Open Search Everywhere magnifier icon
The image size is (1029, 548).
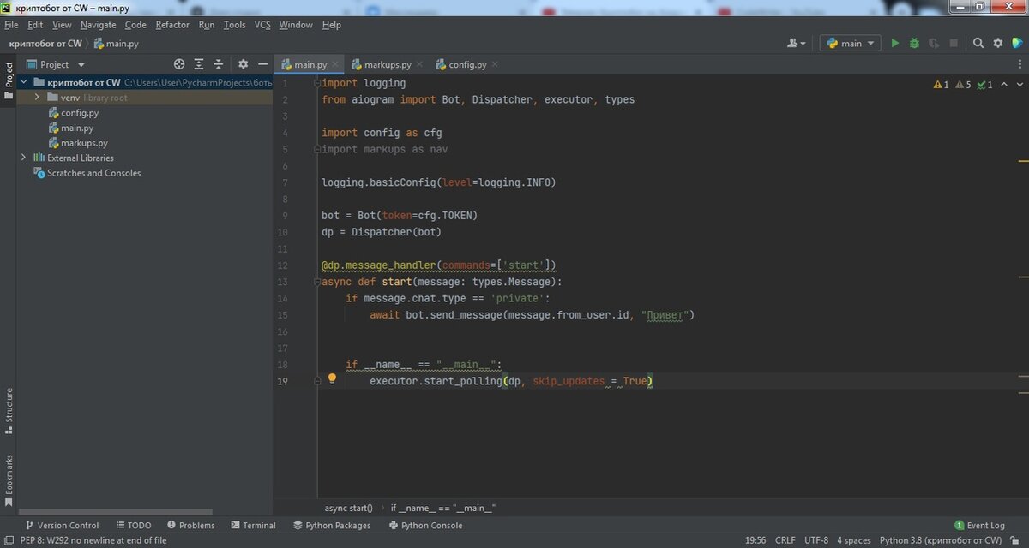click(978, 43)
